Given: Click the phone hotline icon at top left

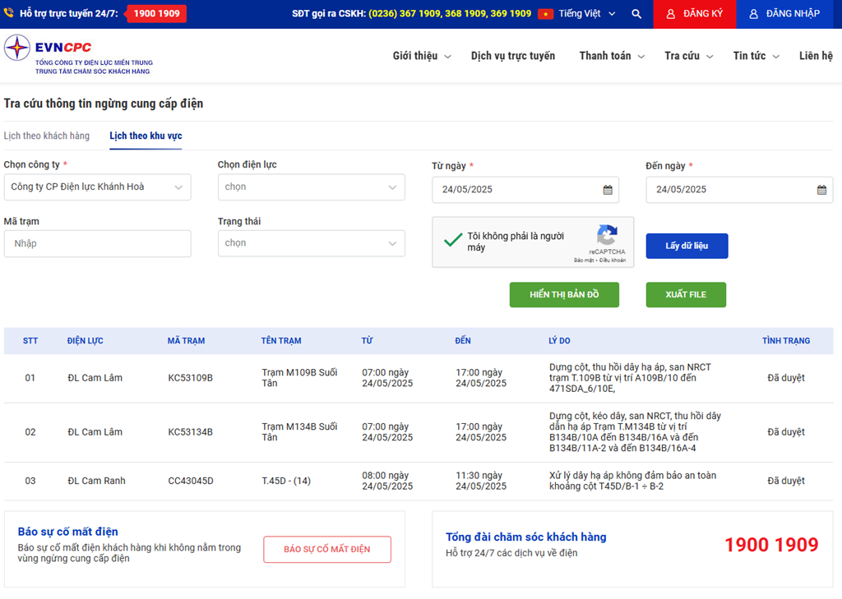Looking at the screenshot, I should coord(9,13).
